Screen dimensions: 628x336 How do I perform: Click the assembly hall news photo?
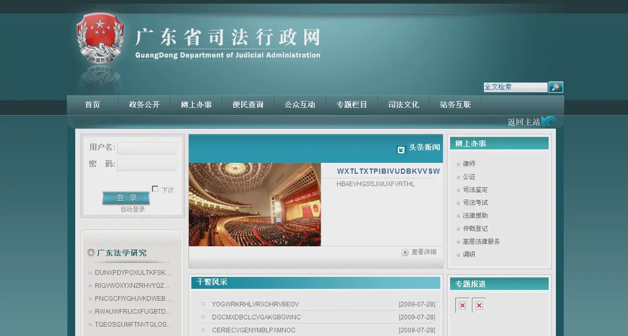coord(255,204)
